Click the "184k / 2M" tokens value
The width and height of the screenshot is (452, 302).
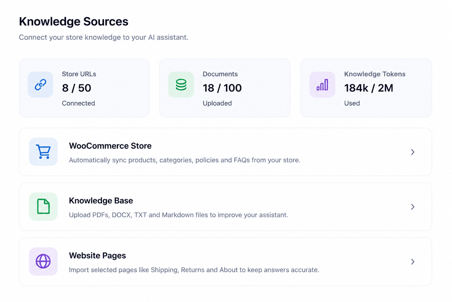tap(369, 88)
